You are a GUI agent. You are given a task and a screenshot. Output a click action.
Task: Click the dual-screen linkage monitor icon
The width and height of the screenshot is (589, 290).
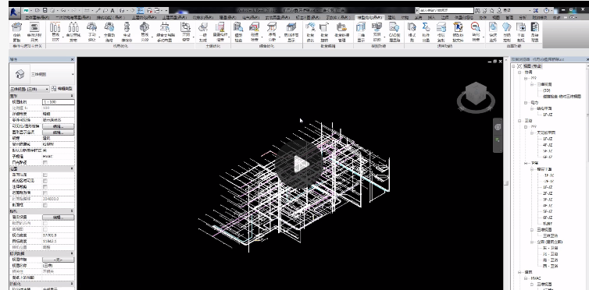[377, 27]
